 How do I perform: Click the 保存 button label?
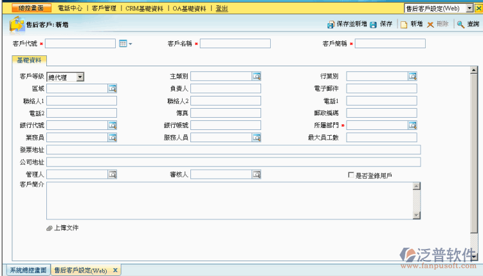pyautogui.click(x=386, y=24)
